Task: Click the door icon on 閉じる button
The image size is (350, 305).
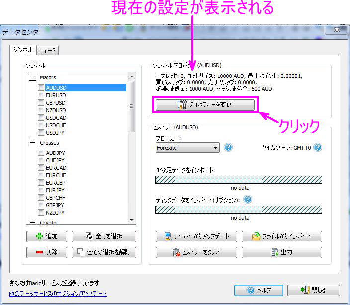Action: point(305,290)
